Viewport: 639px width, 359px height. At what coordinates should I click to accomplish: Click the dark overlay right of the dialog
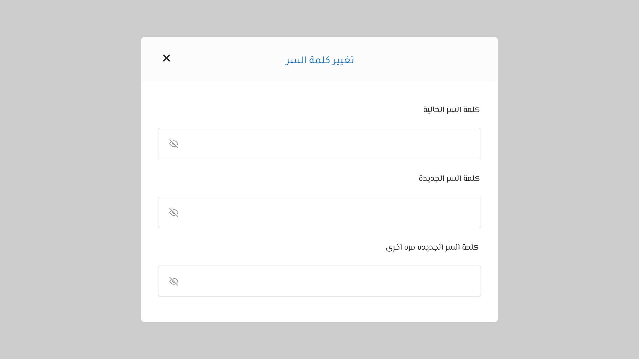tap(568, 179)
